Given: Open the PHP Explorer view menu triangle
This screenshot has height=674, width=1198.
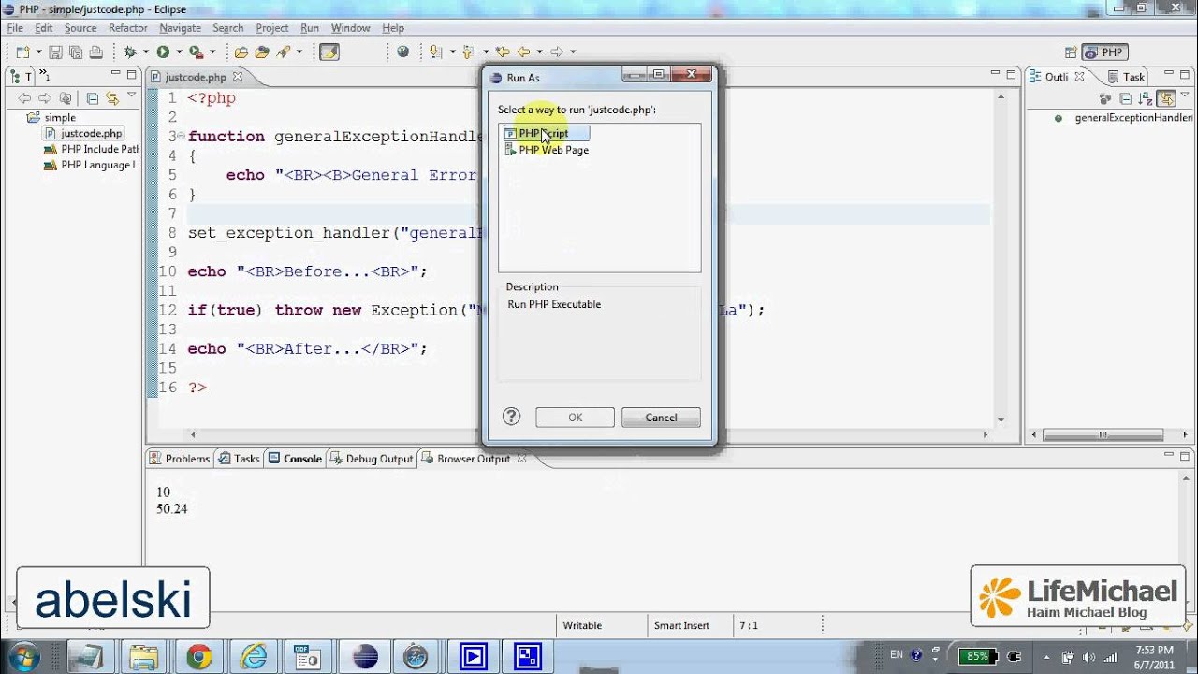Looking at the screenshot, I should (x=131, y=95).
